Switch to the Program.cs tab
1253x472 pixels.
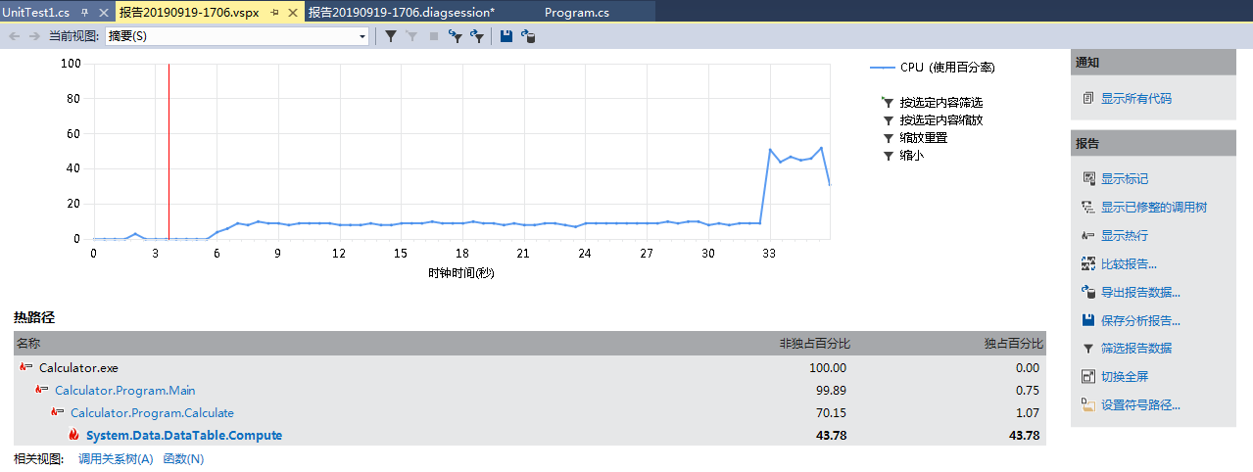(x=576, y=13)
